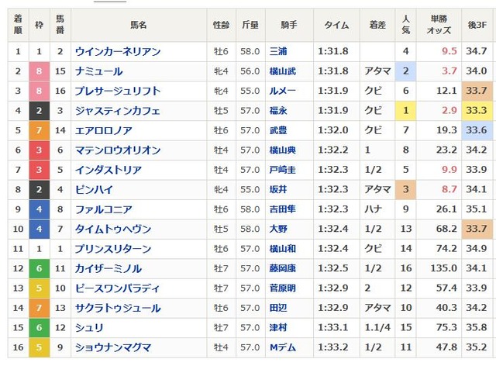Click green frame cell in カイザーミノル row
Image resolution: width=496 pixels, height=366 pixels.
coord(38,268)
